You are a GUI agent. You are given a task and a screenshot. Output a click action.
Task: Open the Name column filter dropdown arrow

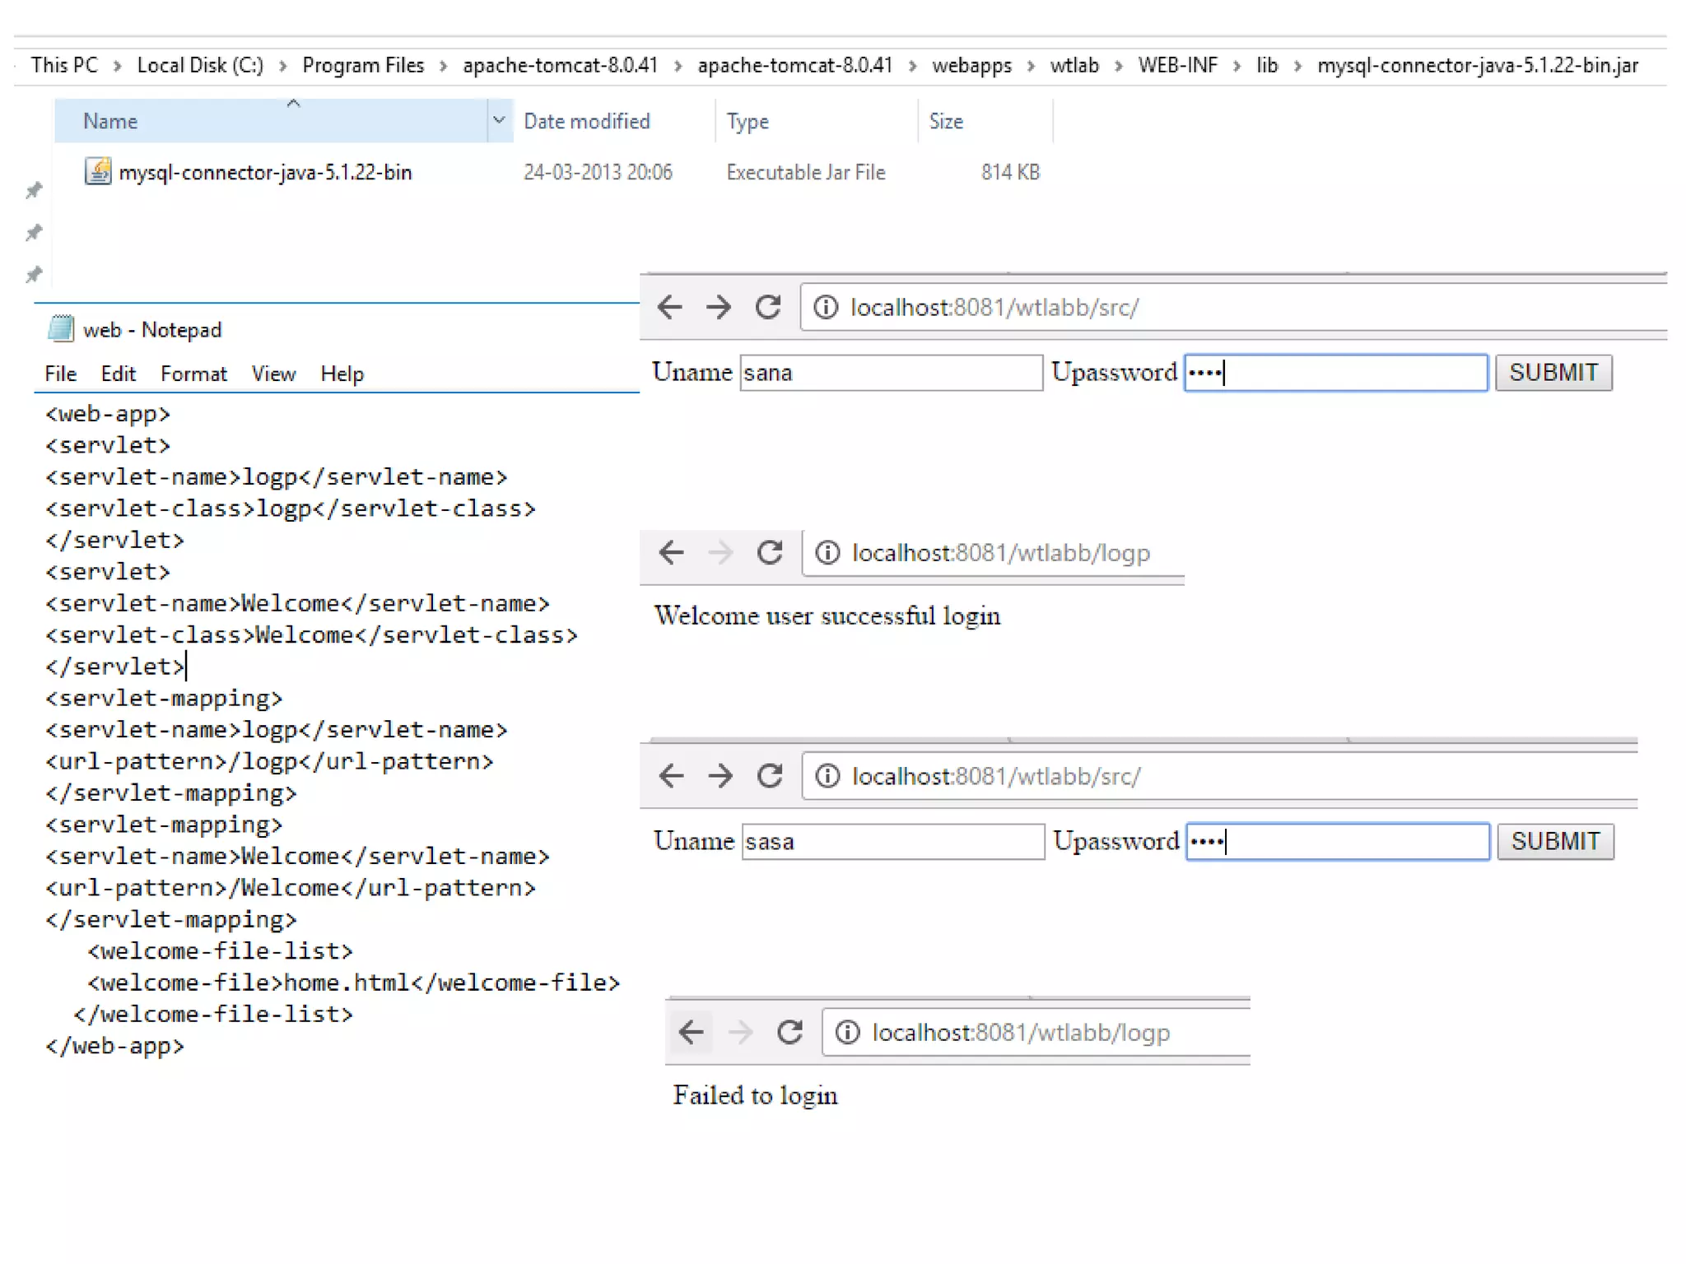pos(499,120)
